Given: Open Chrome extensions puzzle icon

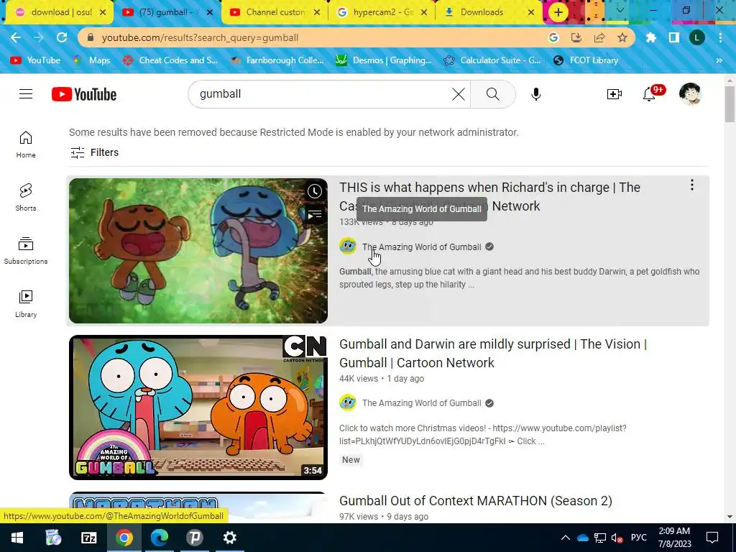Looking at the screenshot, I should point(650,37).
